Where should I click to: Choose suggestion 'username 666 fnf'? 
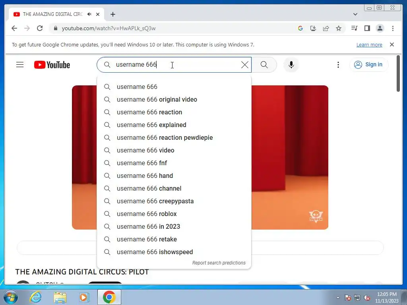pyautogui.click(x=174, y=163)
